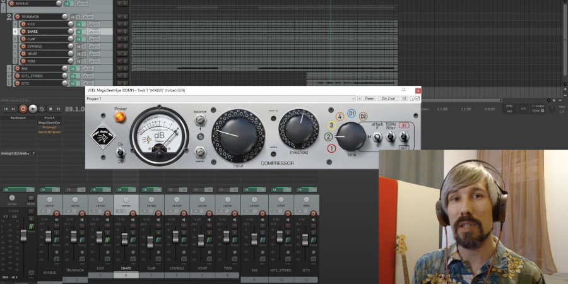Select Pro-Q 3 in the FX list

point(49,118)
